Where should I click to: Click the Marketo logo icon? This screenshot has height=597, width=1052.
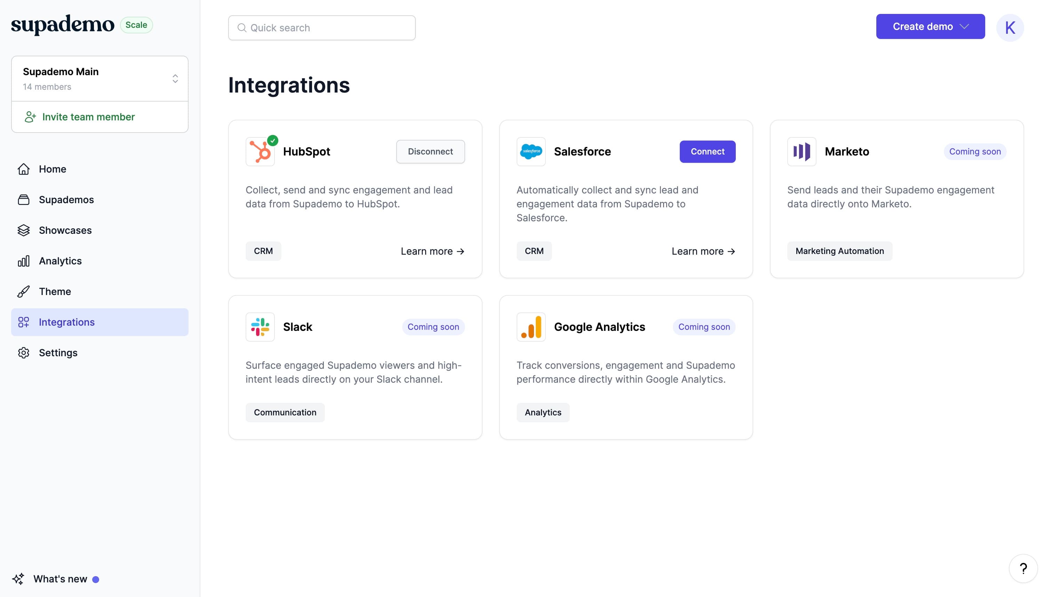tap(802, 152)
